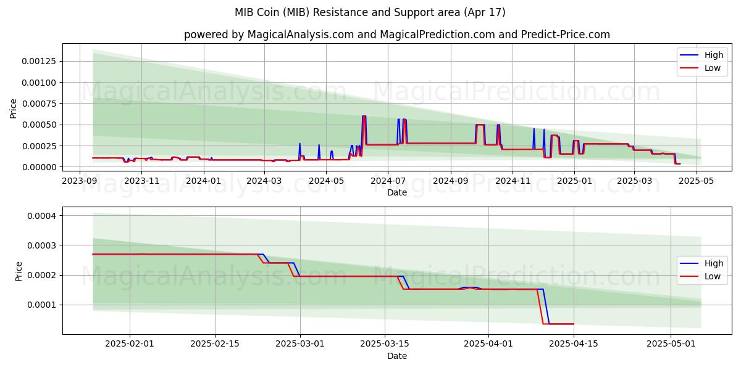Click the '2023-09' tick label
This screenshot has height=370, width=741.
(80, 180)
